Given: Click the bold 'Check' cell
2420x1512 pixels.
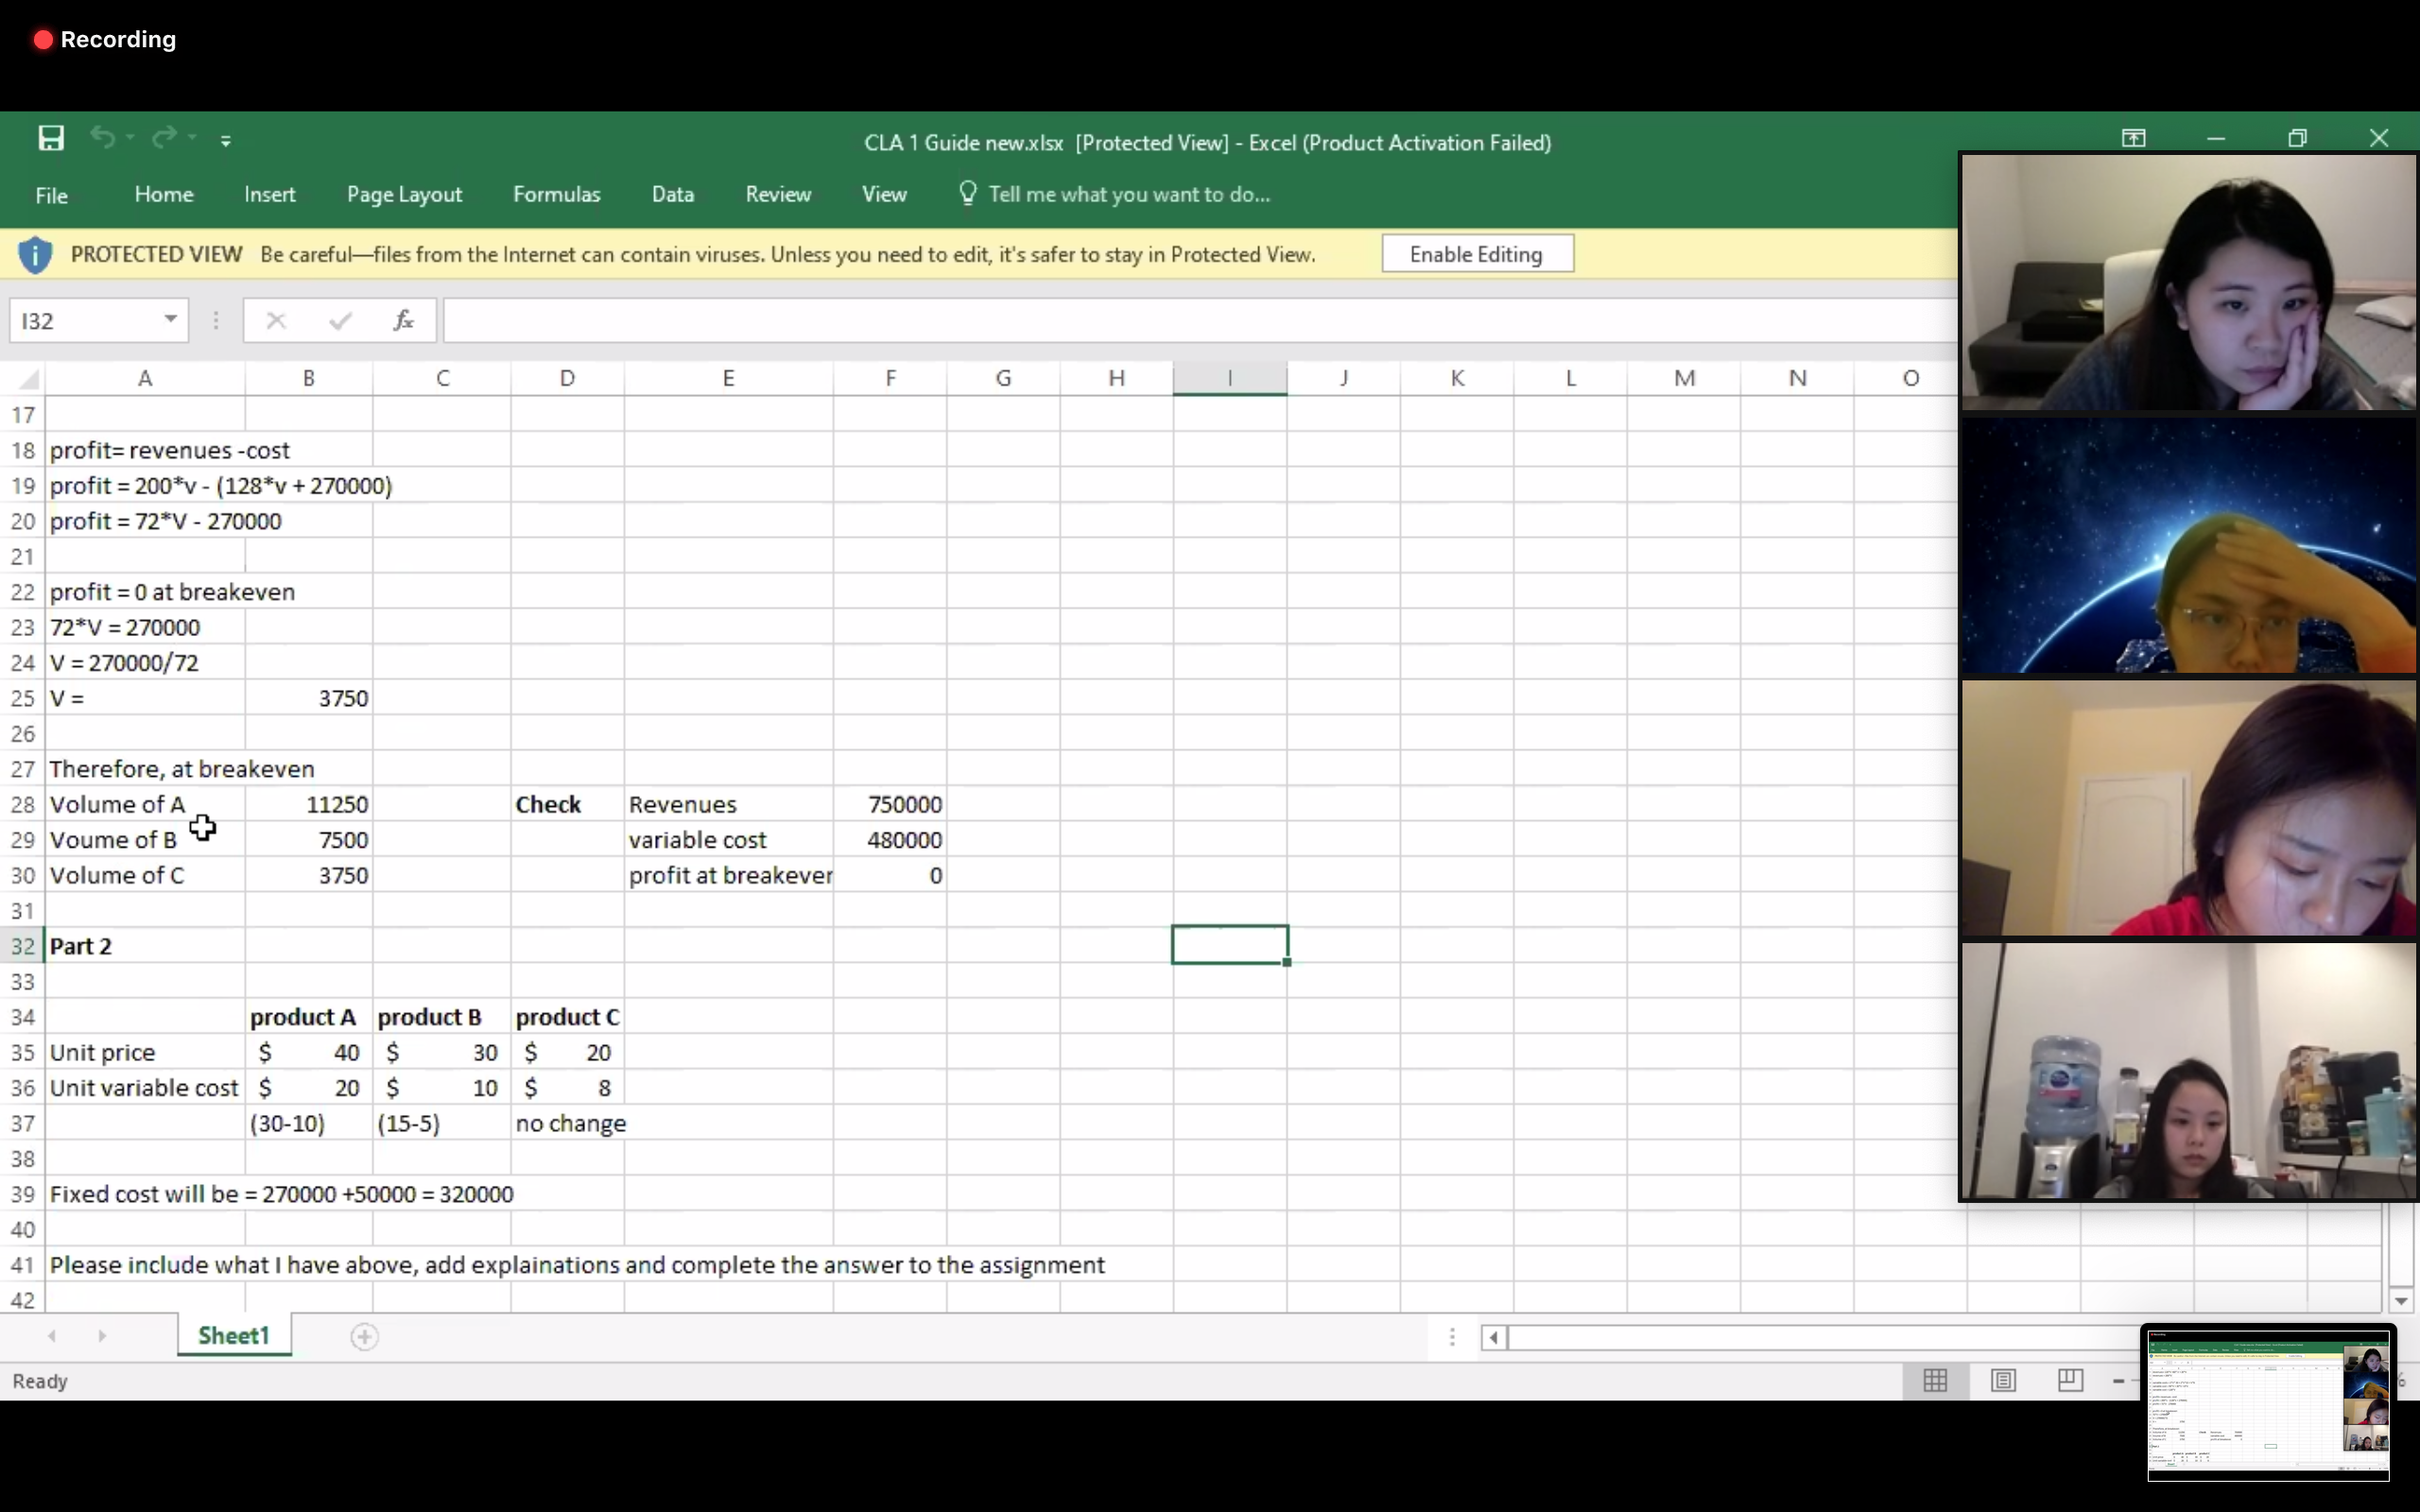Looking at the screenshot, I should pos(567,805).
